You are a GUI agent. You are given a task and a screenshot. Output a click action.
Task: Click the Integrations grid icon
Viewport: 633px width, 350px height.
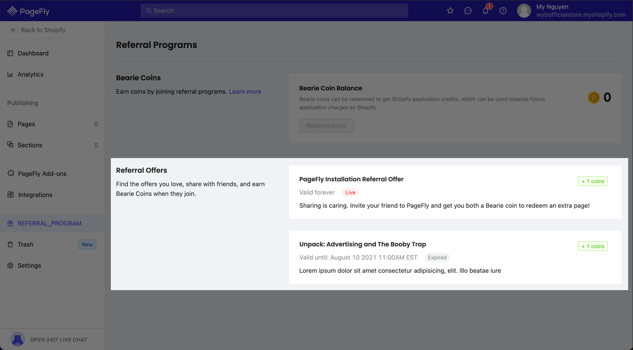(x=11, y=195)
